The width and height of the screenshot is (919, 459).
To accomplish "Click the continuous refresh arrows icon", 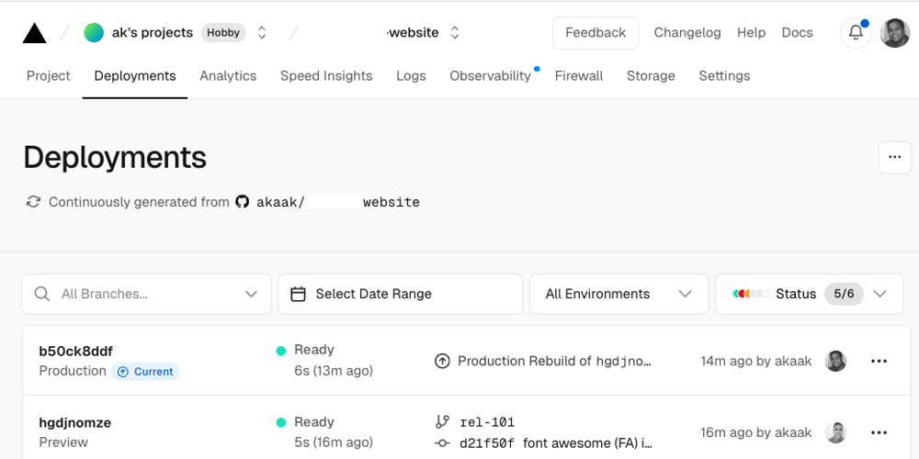I will (33, 202).
